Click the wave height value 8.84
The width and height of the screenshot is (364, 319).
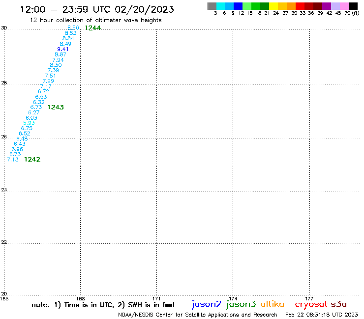(x=68, y=38)
